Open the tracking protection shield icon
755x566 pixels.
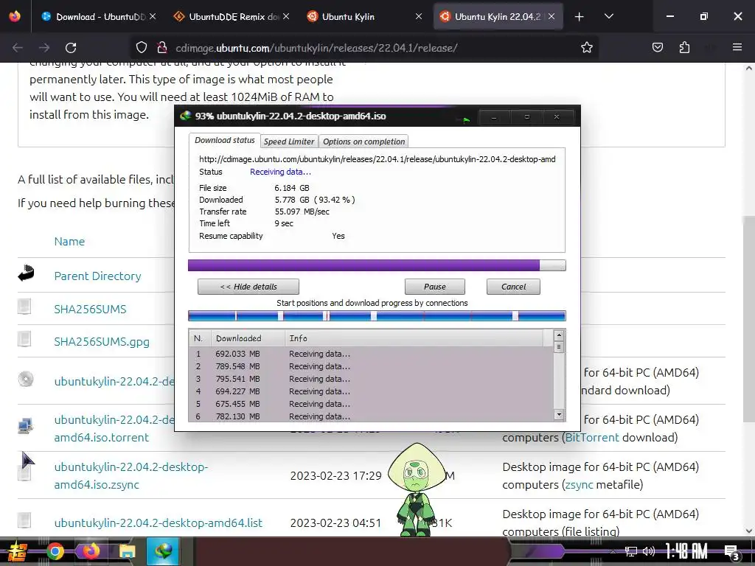[x=141, y=47]
